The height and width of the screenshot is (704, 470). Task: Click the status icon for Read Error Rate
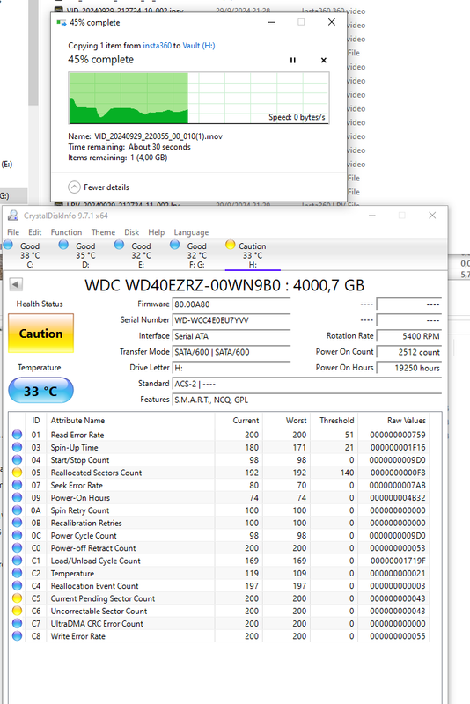click(17, 435)
